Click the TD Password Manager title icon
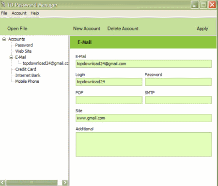This screenshot has width=218, height=186. [x=3, y=5]
